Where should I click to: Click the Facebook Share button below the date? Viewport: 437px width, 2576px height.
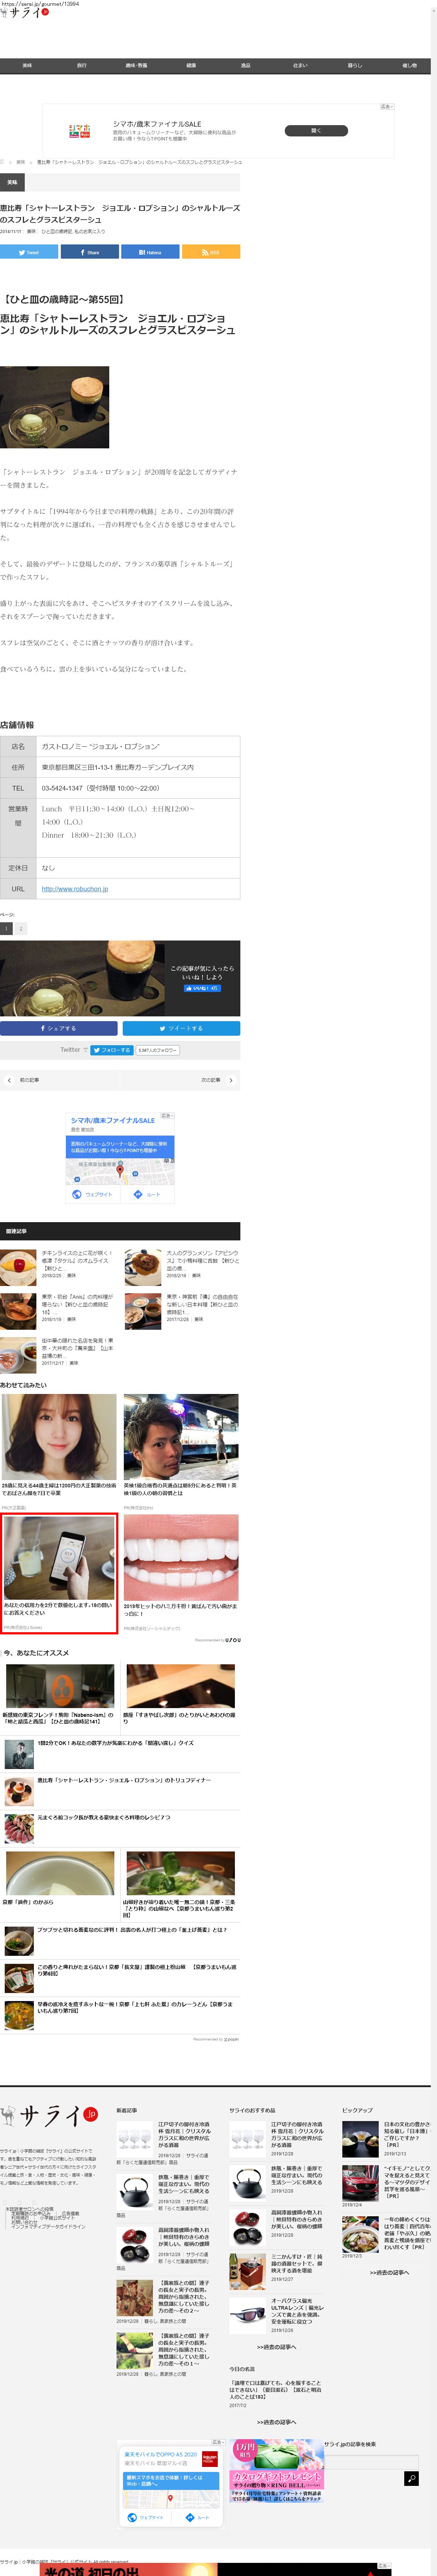(x=90, y=252)
